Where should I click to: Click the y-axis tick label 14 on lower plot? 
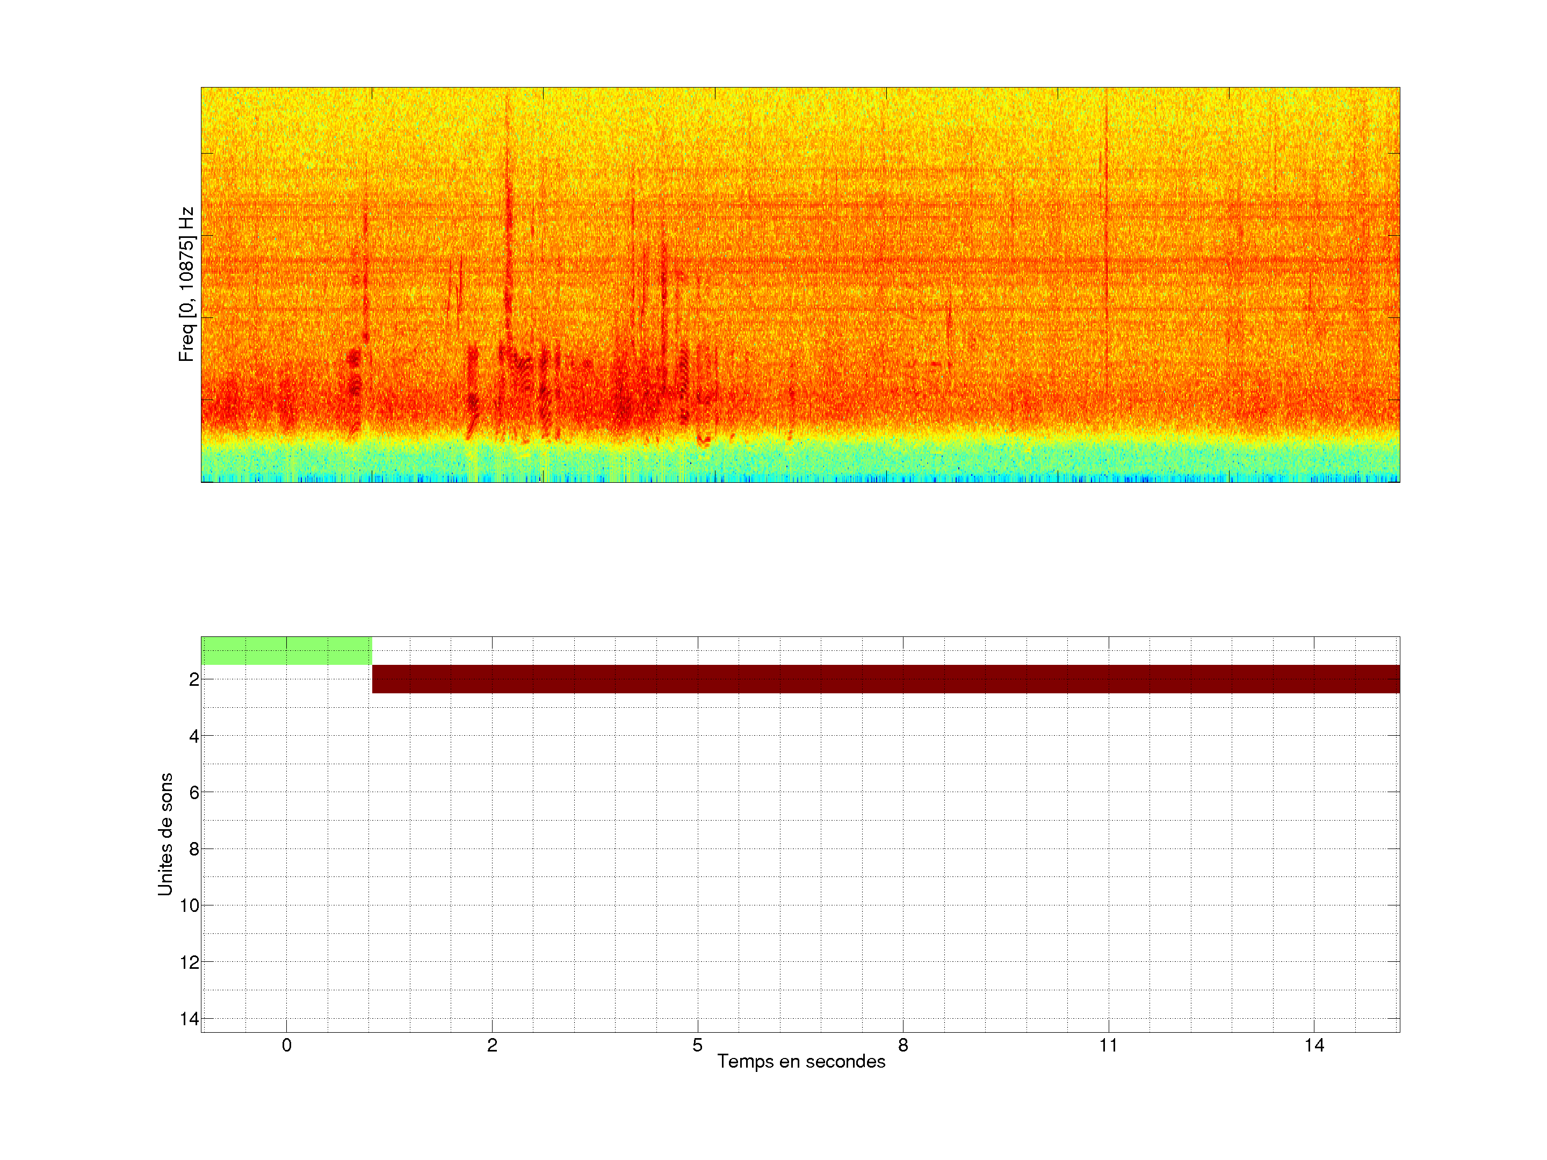click(190, 1019)
